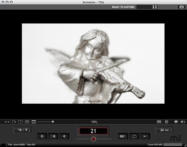The image size is (187, 147).
Task: Click the short play three-frames button
Action: pyautogui.click(x=123, y=136)
